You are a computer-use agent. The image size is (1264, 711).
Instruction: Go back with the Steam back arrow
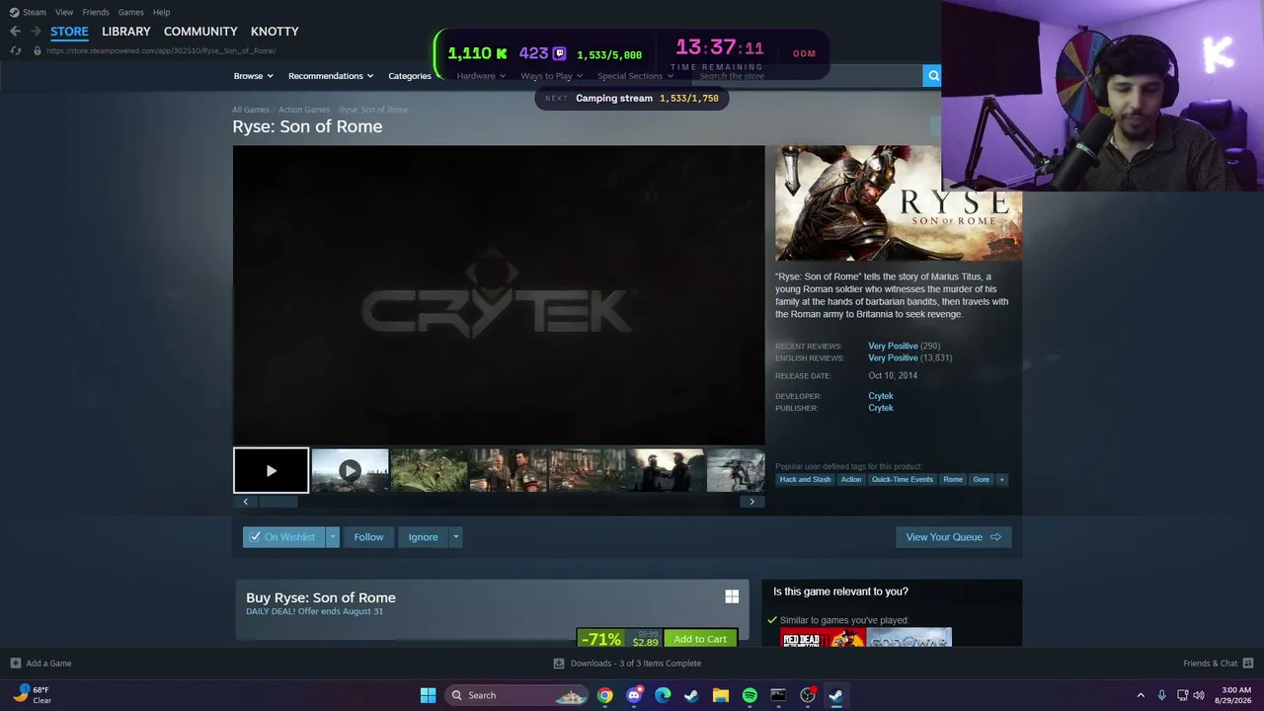[x=15, y=31]
